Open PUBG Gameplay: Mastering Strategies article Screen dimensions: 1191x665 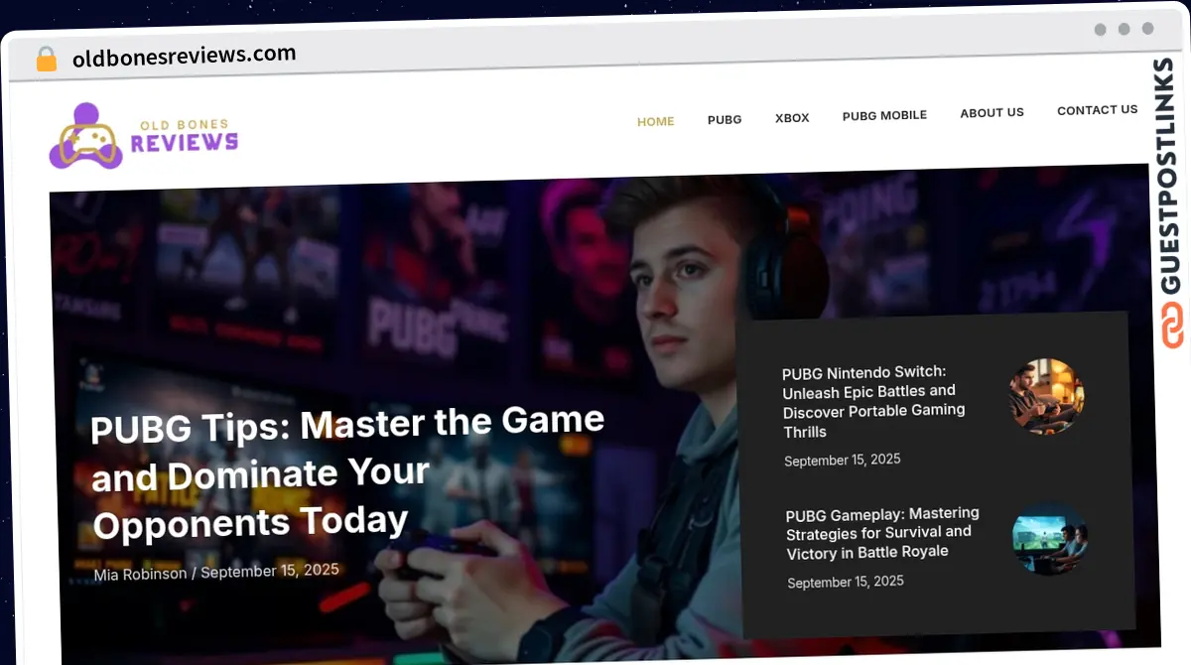click(882, 533)
